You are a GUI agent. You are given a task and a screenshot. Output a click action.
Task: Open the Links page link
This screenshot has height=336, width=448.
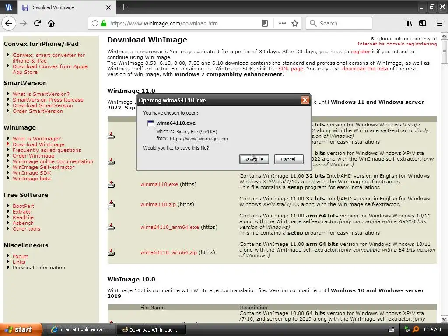point(19,262)
